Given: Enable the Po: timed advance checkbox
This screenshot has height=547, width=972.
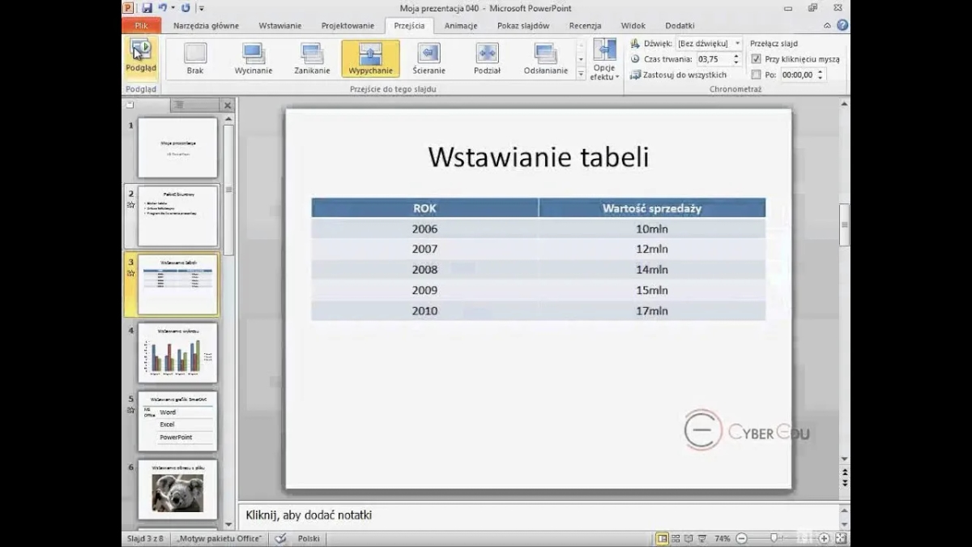Looking at the screenshot, I should click(757, 75).
